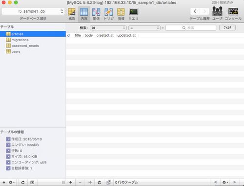Delete selected row with minus button
Viewport: 244px width, 186px height.
(80, 182)
